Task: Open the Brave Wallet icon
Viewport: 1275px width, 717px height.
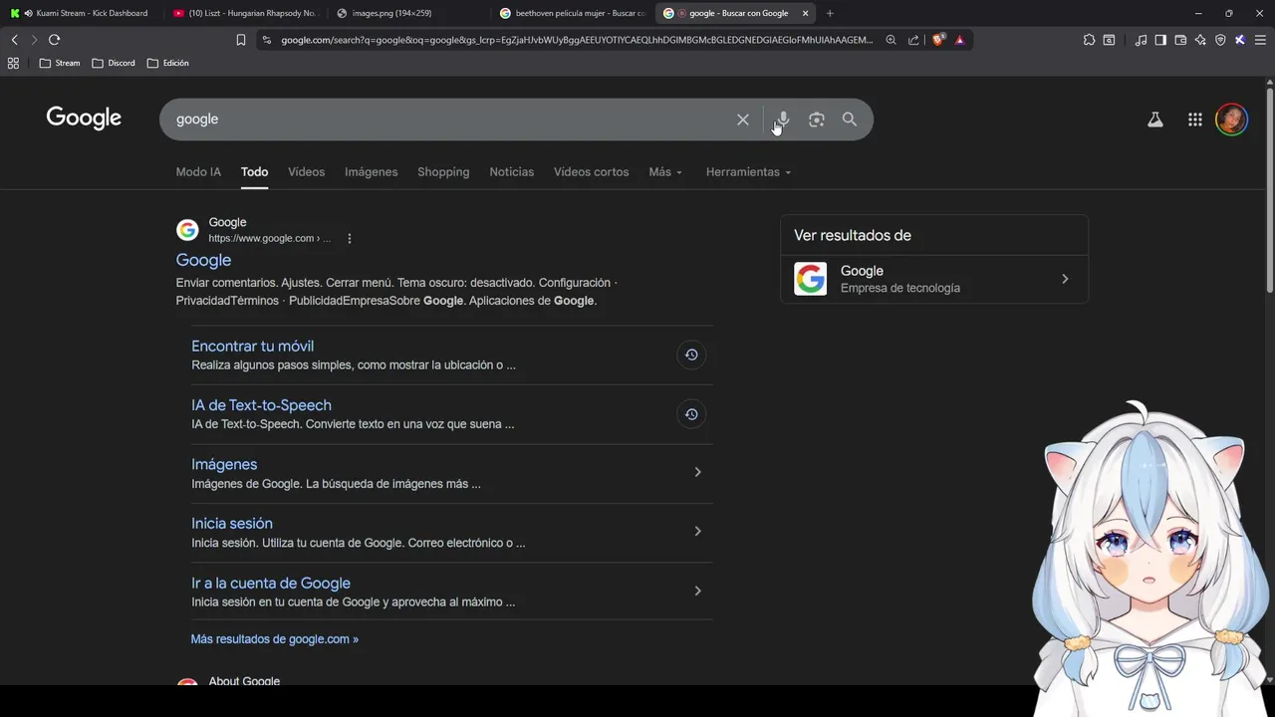Action: pos(1180,40)
